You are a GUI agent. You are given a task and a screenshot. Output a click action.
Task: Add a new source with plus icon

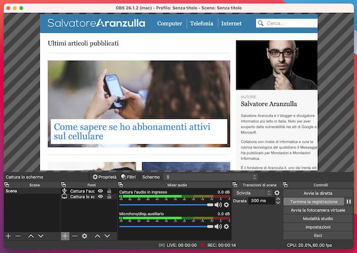[x=65, y=236]
